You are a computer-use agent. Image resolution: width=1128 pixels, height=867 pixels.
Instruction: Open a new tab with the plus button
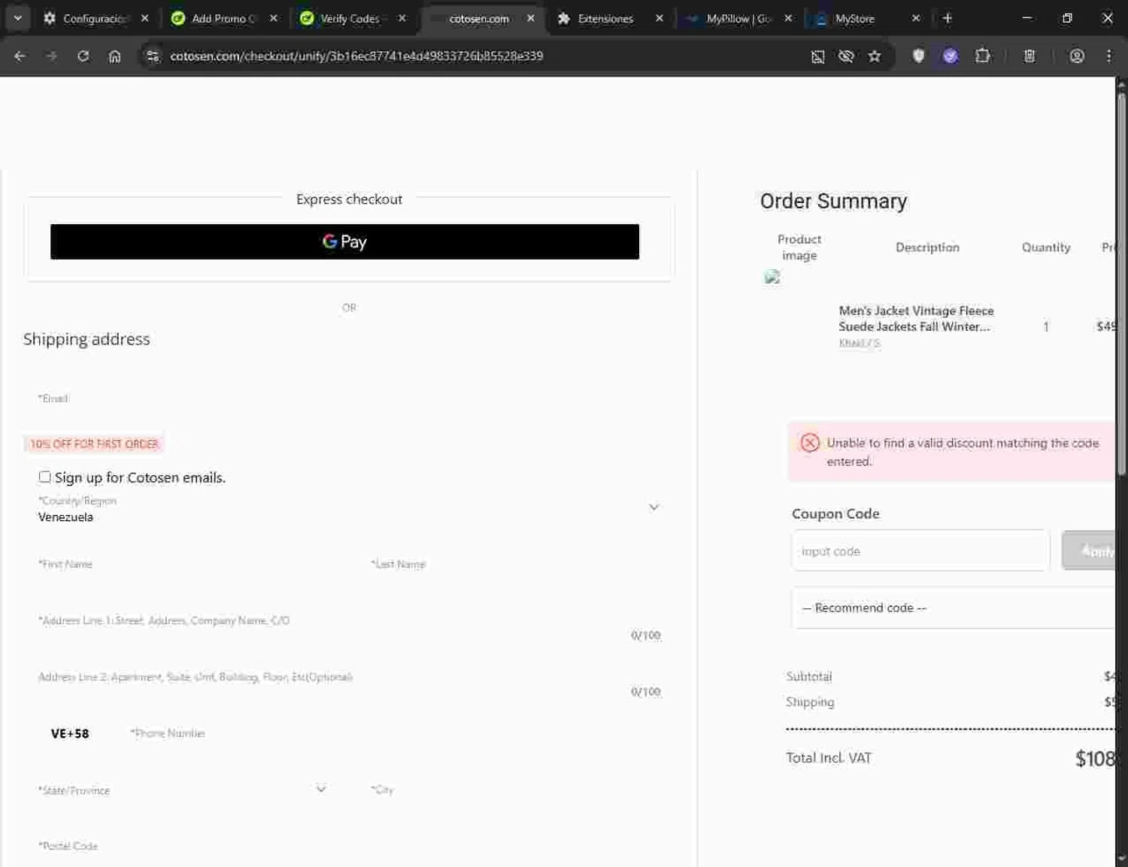(948, 18)
